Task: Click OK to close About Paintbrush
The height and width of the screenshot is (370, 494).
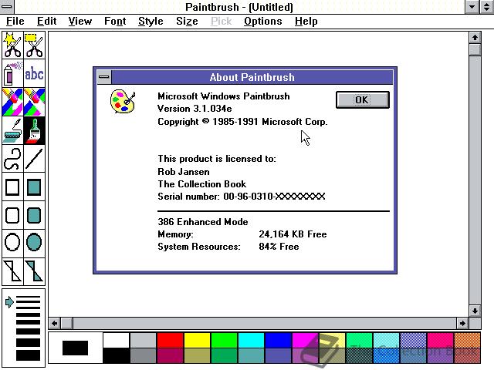Action: point(362,100)
